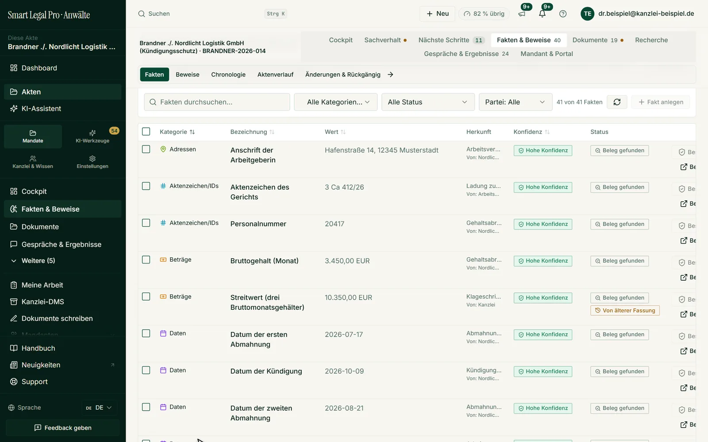Click Von älterer Fassung badge
Screen dimensions: 708x442
[625, 310]
